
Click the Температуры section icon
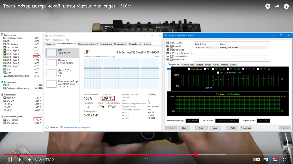(x=2, y=35)
